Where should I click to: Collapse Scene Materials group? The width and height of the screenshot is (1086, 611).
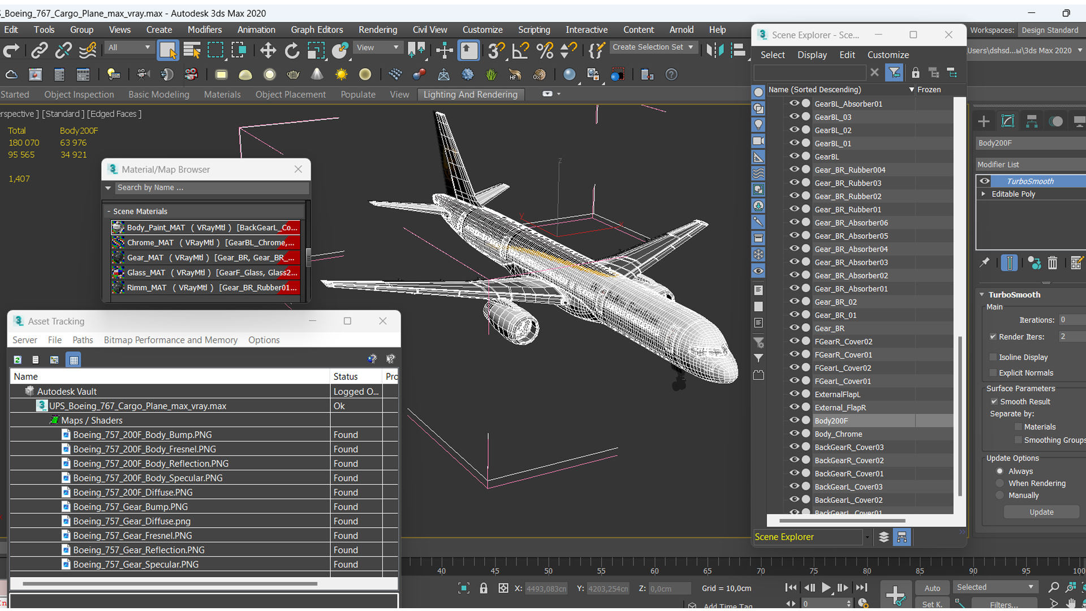click(x=109, y=212)
